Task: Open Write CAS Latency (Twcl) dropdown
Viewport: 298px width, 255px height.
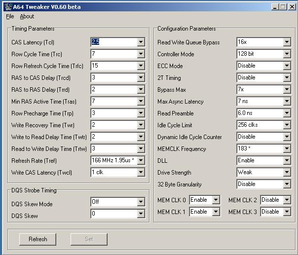Action: (x=141, y=172)
